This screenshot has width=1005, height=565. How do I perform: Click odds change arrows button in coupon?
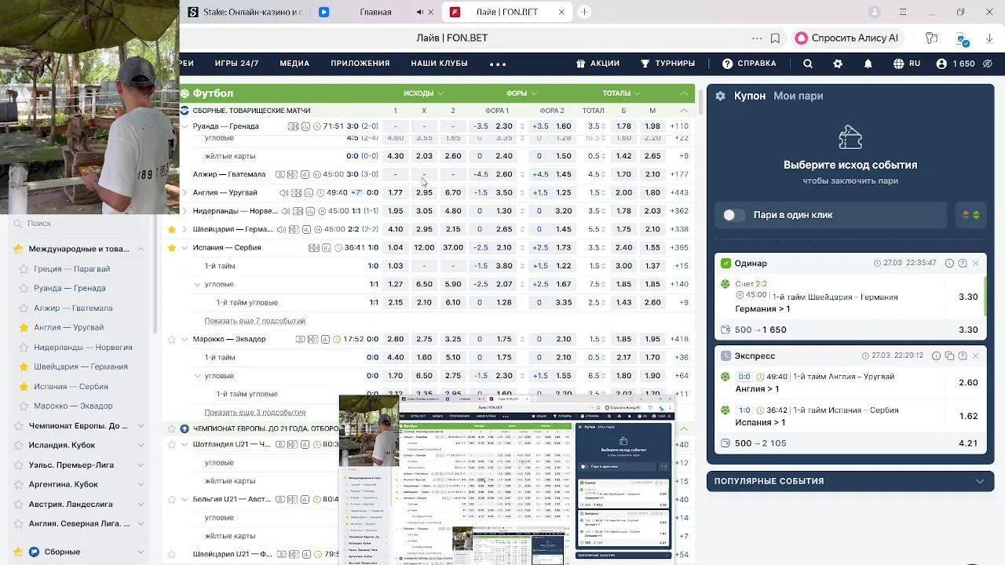click(971, 215)
